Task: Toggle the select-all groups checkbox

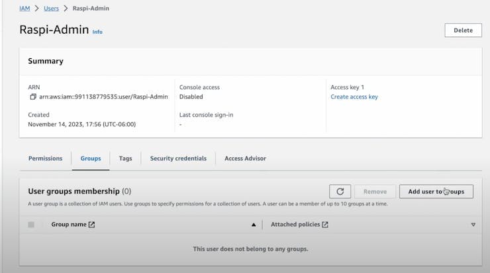Action: pyautogui.click(x=31, y=225)
